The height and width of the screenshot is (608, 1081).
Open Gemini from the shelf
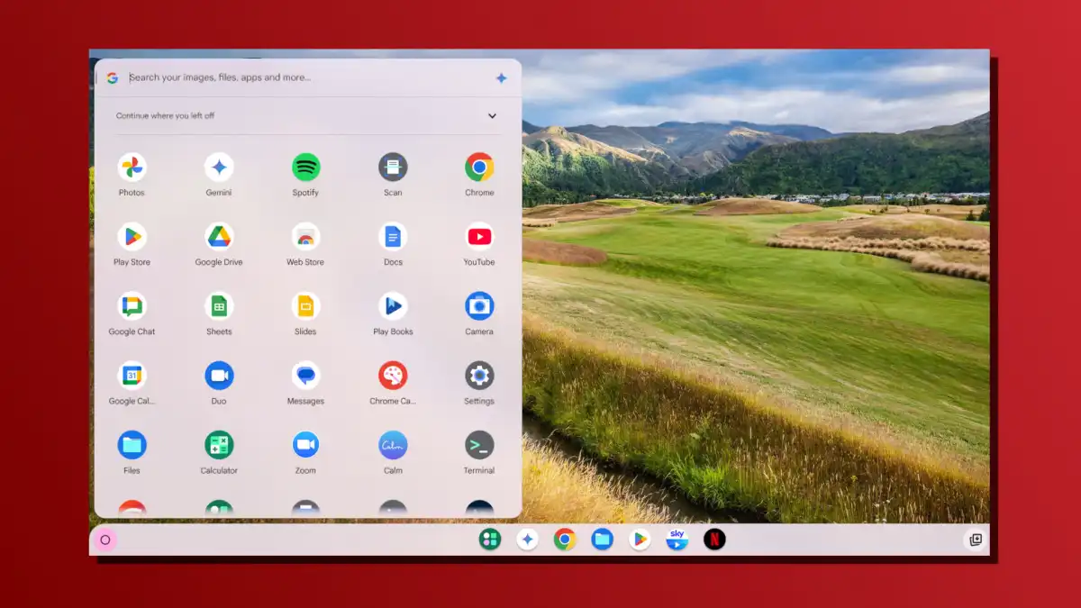[528, 540]
